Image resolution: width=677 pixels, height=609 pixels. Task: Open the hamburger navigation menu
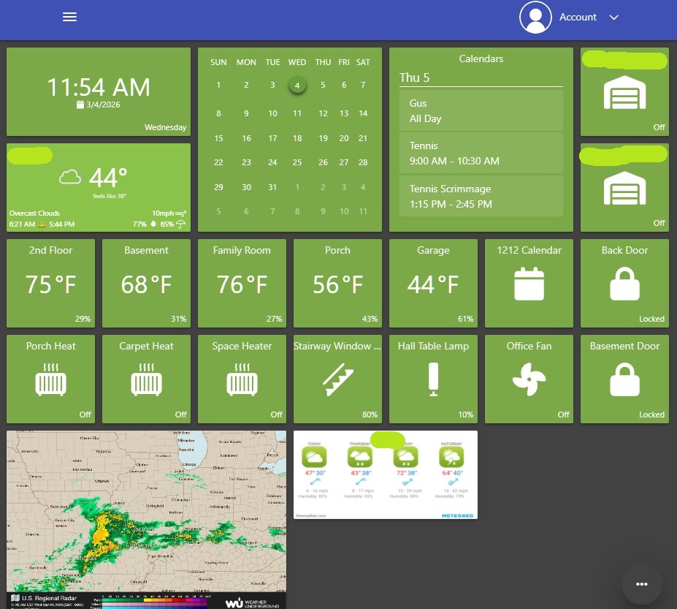(69, 17)
